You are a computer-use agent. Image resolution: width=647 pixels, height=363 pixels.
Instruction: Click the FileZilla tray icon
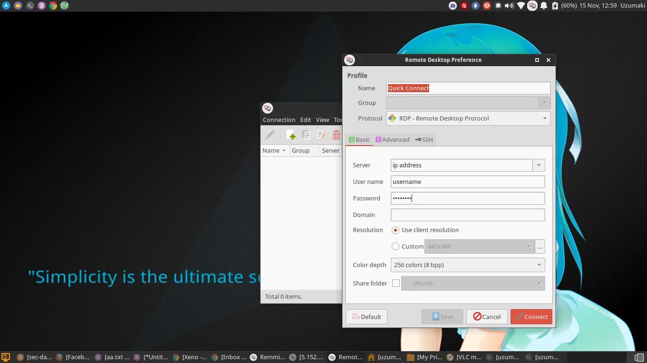point(464,6)
